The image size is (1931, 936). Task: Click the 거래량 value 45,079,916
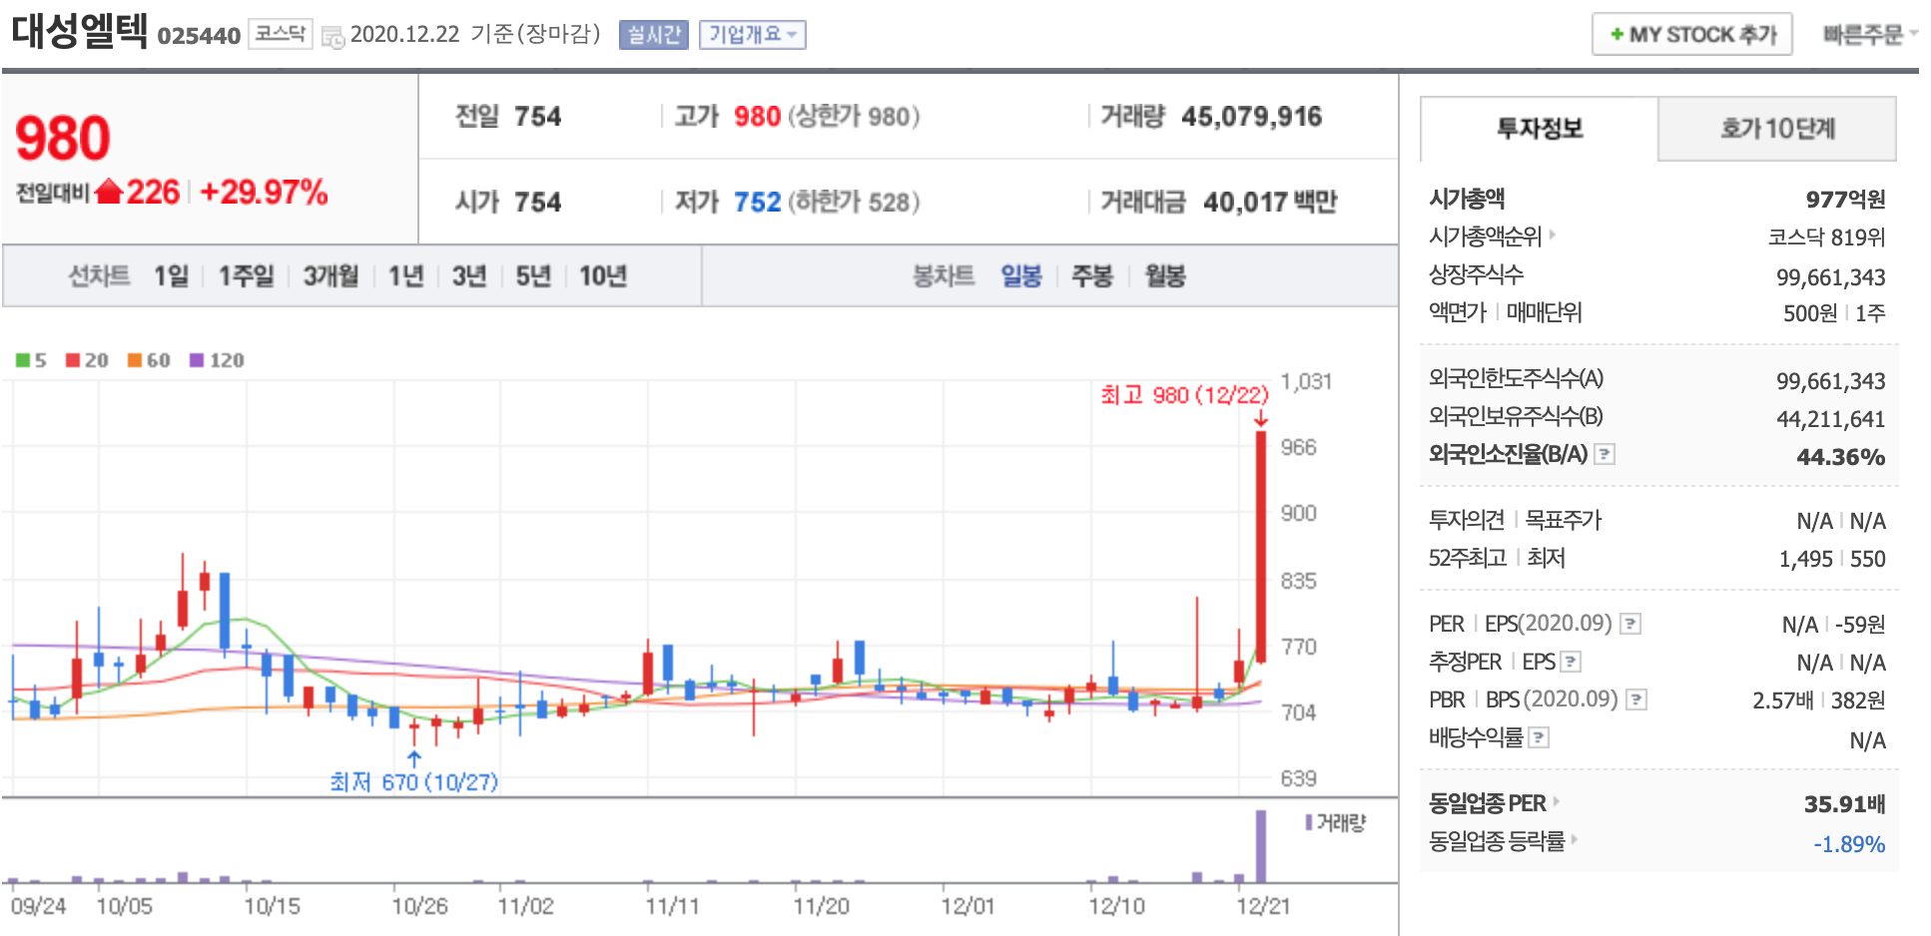coord(1251,117)
